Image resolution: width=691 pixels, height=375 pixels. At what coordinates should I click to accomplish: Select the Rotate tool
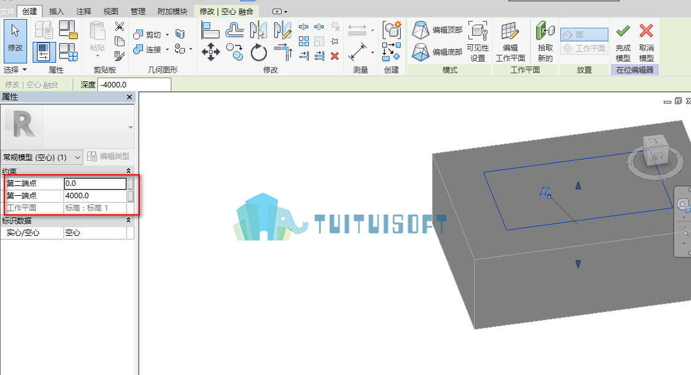[259, 52]
